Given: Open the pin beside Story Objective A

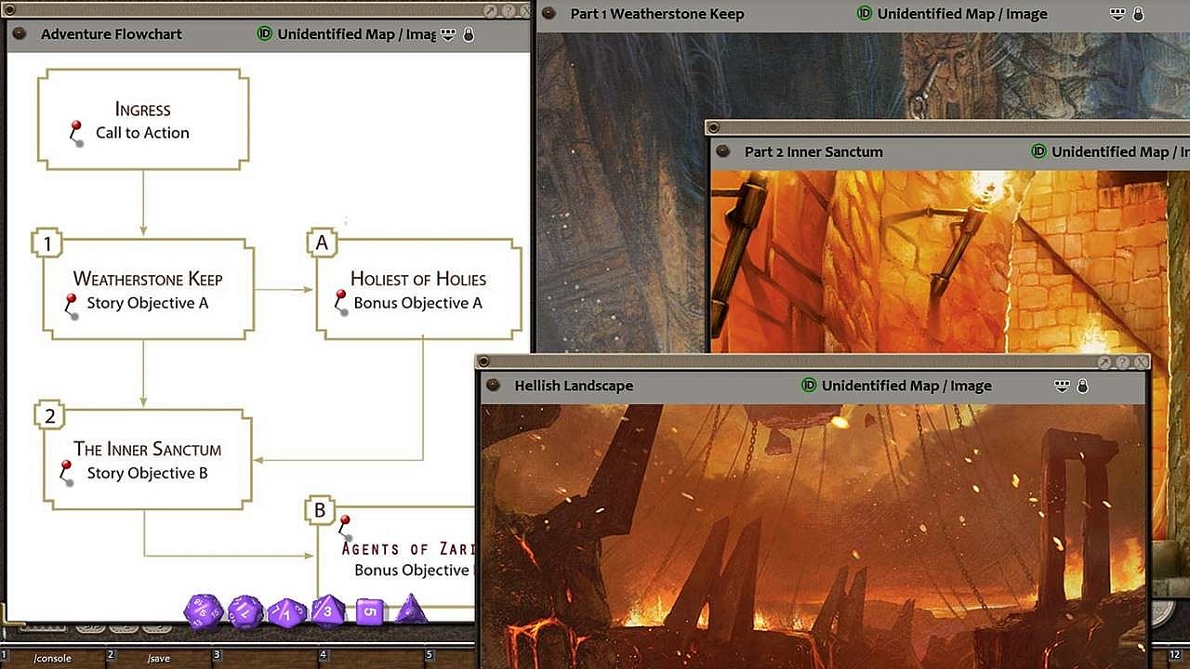Looking at the screenshot, I should (x=70, y=307).
